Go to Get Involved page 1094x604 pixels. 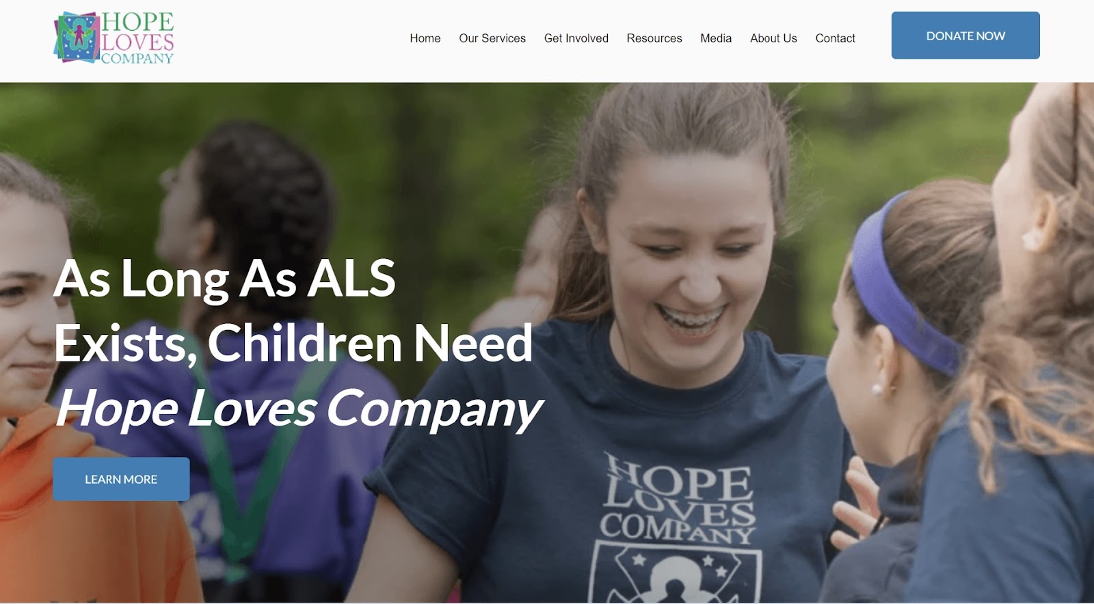coord(576,38)
